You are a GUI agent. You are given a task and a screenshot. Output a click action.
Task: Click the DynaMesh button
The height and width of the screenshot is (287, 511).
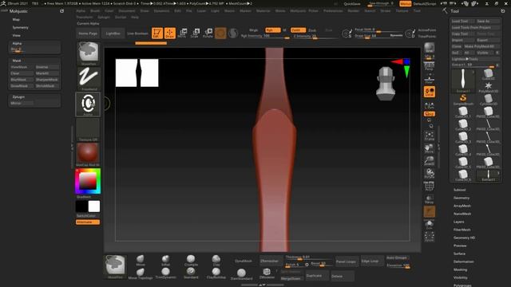tap(244, 261)
